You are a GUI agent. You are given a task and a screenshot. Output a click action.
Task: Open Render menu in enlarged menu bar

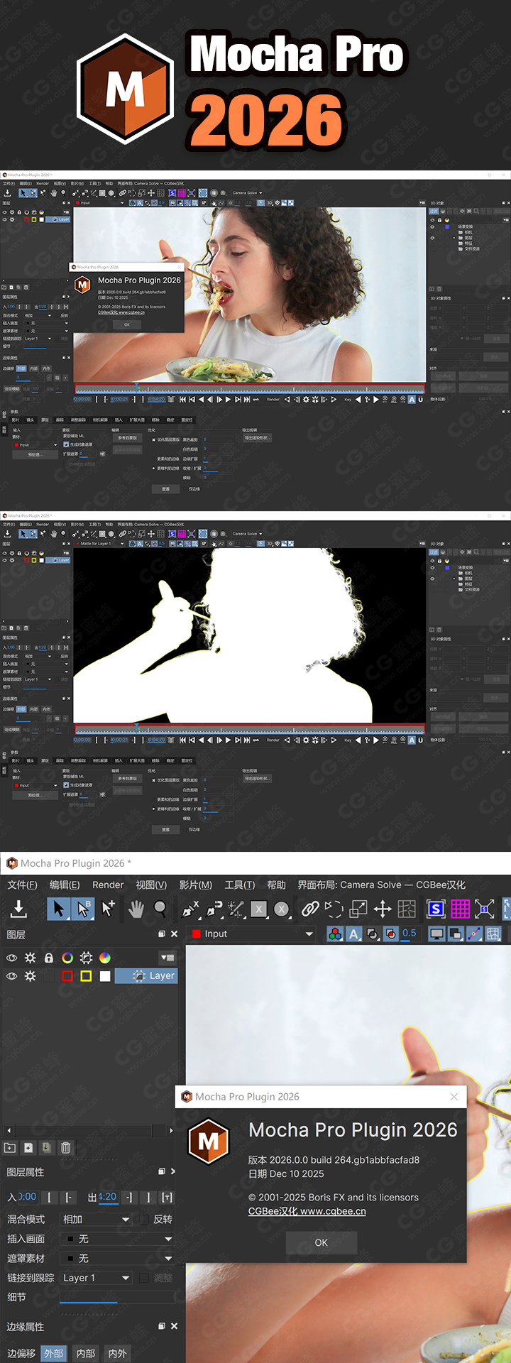[x=108, y=885]
